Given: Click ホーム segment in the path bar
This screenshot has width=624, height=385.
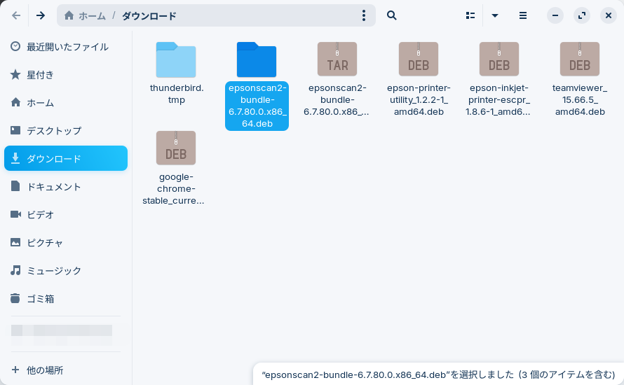Looking at the screenshot, I should click(x=92, y=16).
